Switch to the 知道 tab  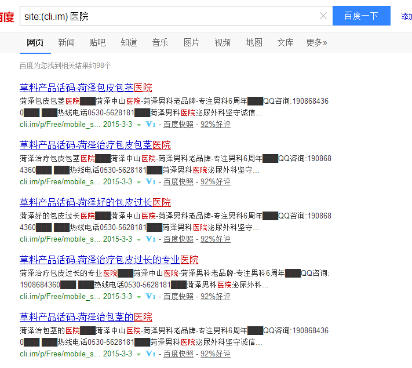129,42
